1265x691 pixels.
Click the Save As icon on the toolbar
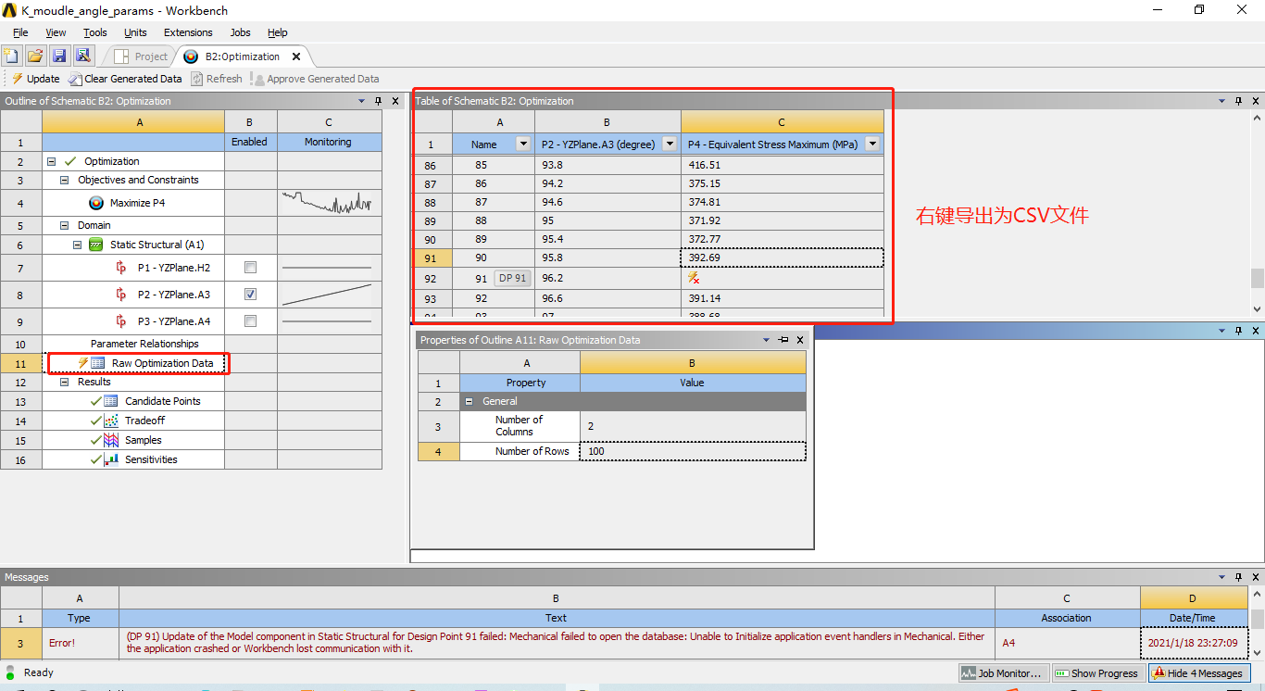(x=83, y=55)
